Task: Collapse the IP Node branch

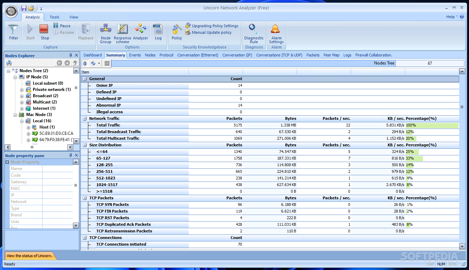Action: pos(15,77)
